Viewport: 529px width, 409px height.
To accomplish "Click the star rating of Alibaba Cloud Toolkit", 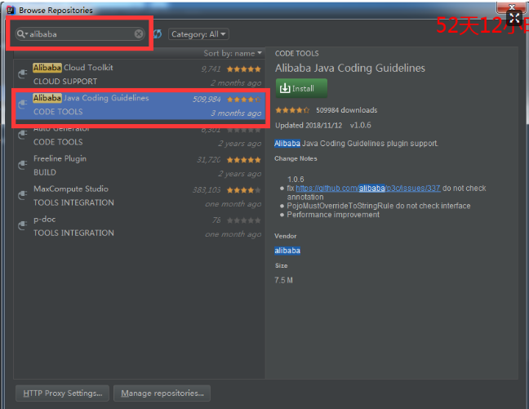I will tap(243, 69).
